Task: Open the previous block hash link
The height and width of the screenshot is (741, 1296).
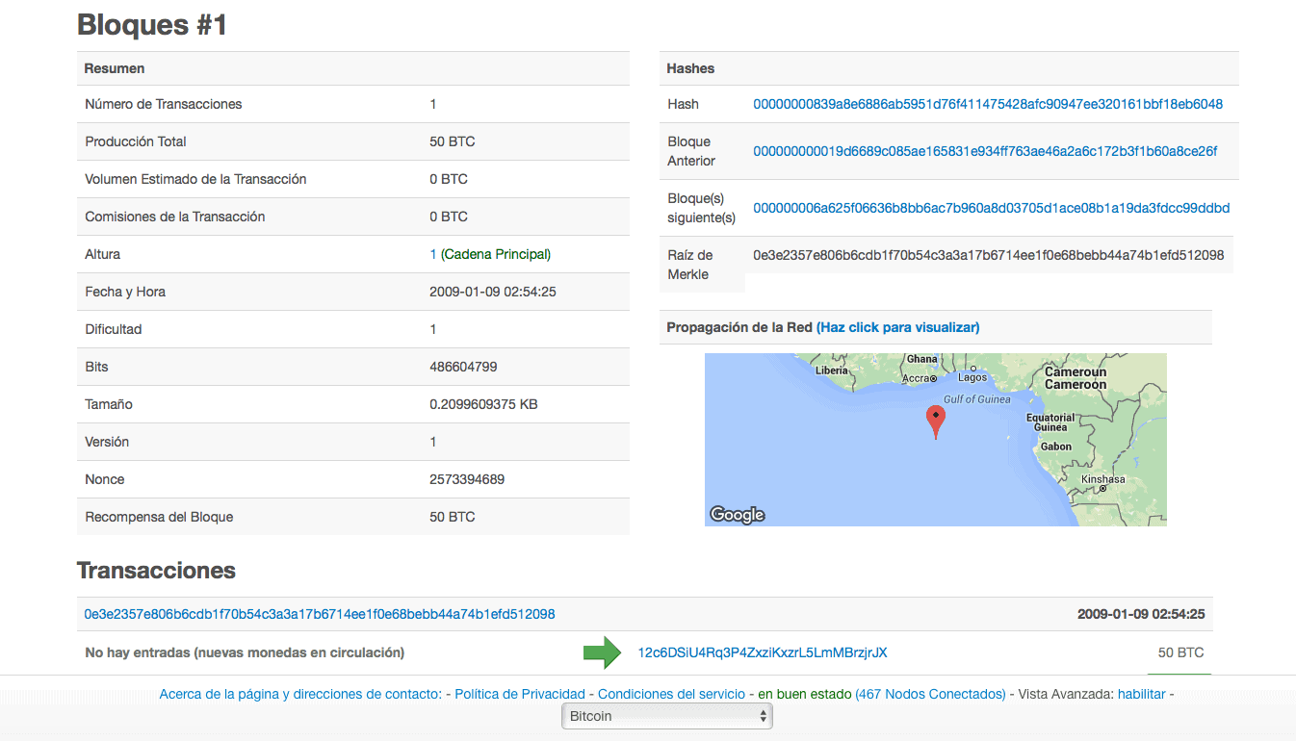Action: pos(985,151)
